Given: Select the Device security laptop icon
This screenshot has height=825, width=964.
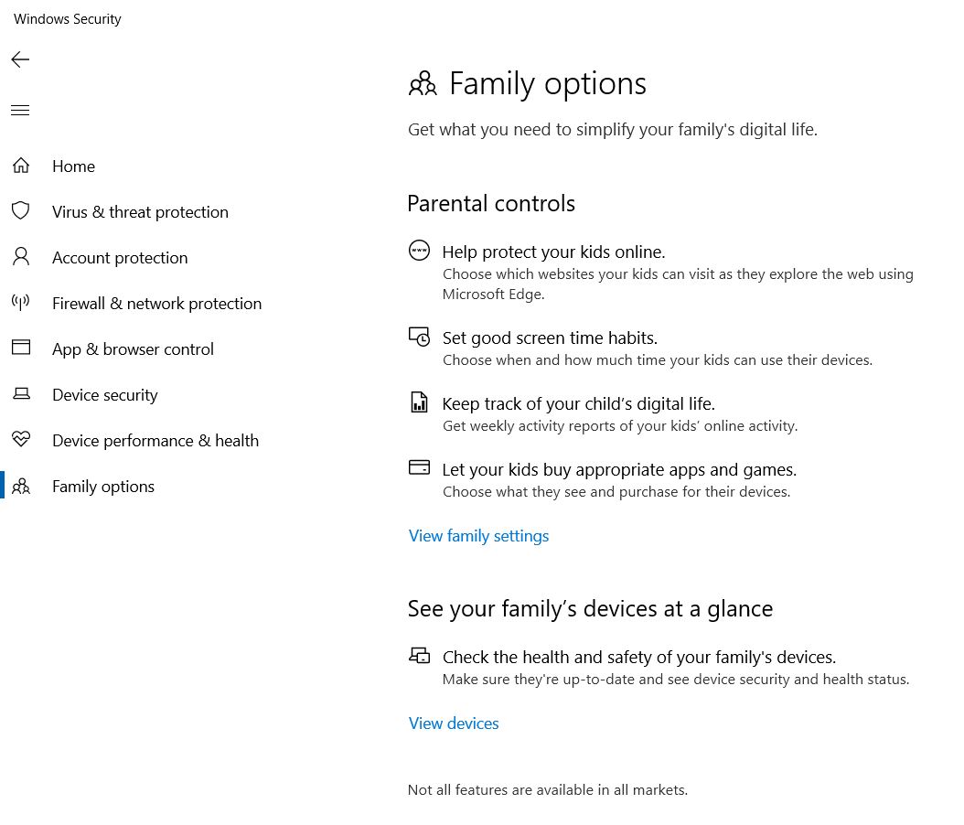Looking at the screenshot, I should coord(21,394).
